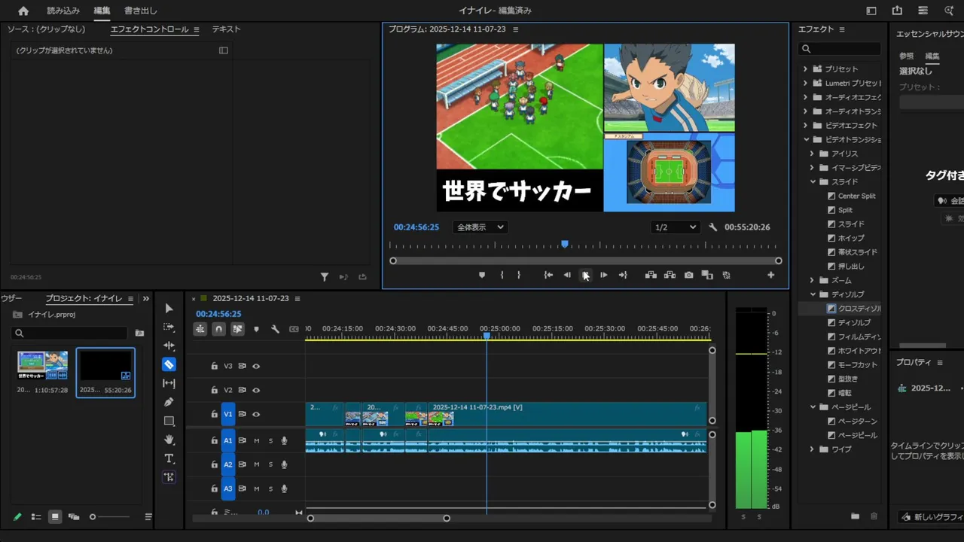Click the Project panel search field
Viewport: 964px width, 542px height.
coord(71,333)
